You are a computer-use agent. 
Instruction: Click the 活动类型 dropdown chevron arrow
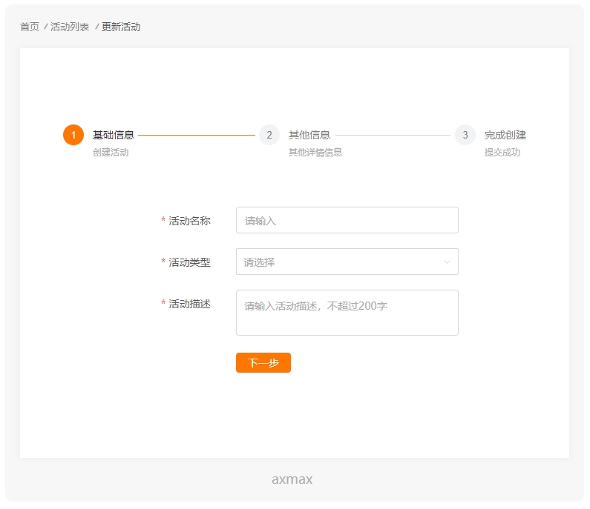[447, 262]
